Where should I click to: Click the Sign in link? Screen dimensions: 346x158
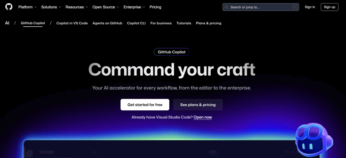(310, 7)
